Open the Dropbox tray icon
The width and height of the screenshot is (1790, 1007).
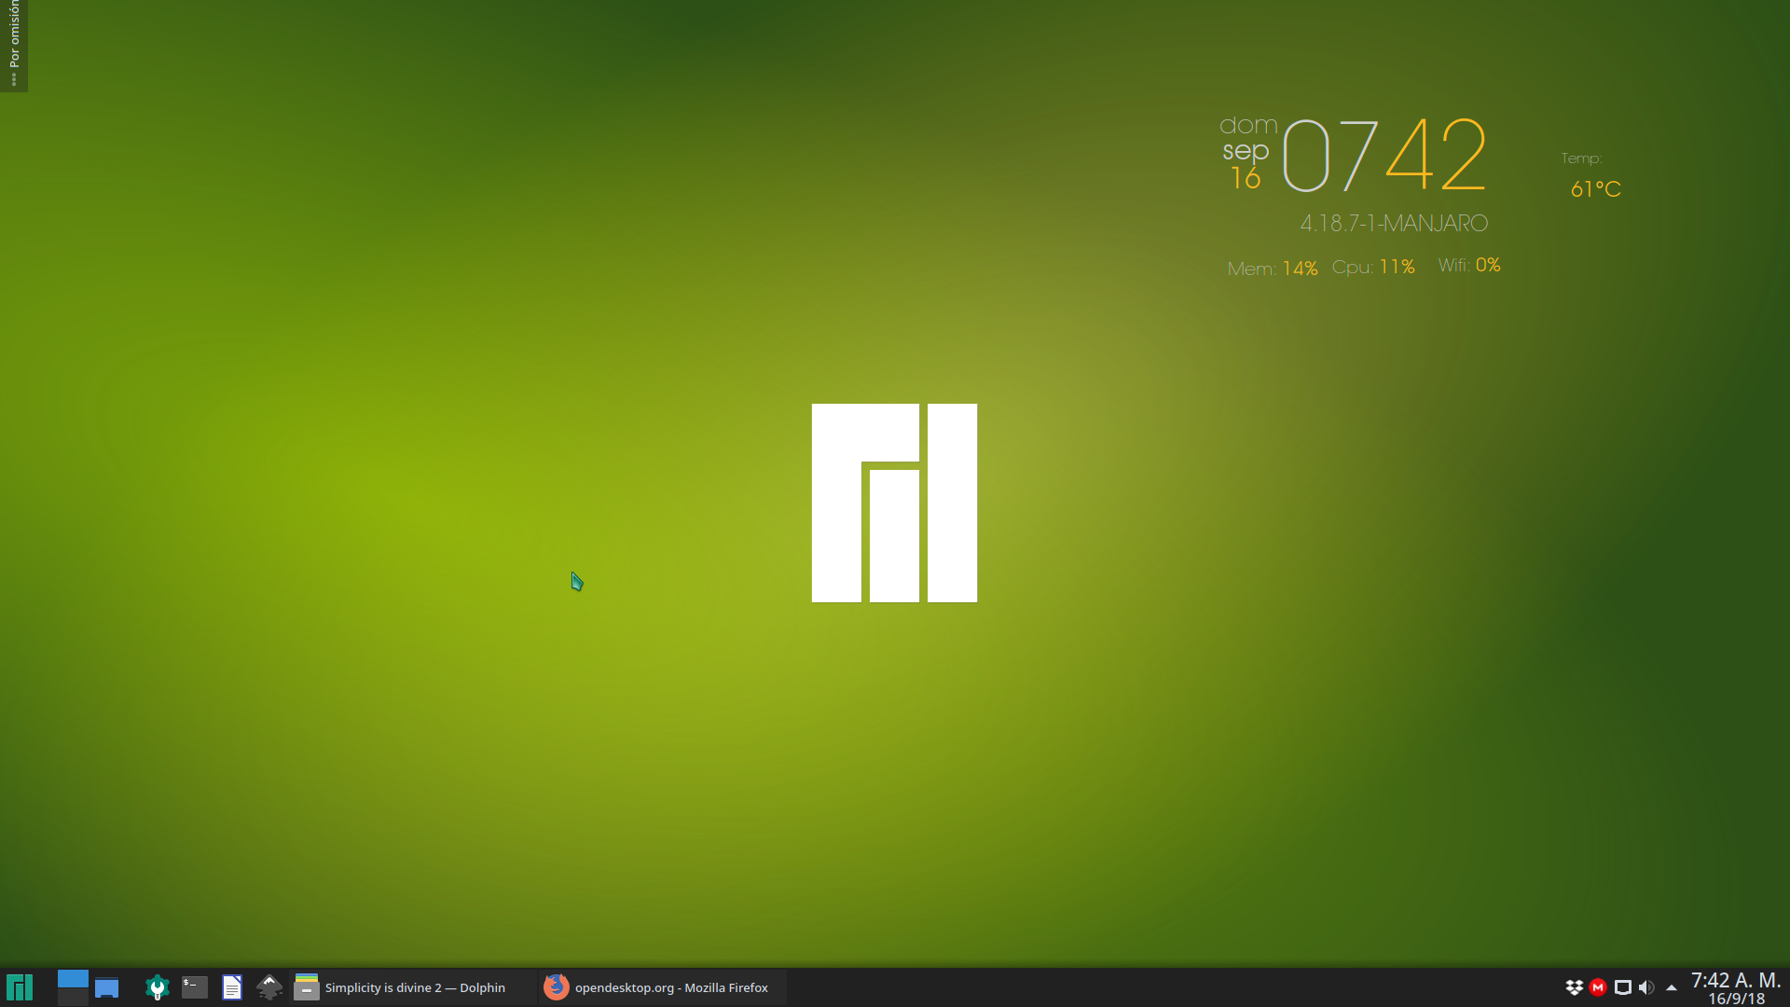point(1575,987)
